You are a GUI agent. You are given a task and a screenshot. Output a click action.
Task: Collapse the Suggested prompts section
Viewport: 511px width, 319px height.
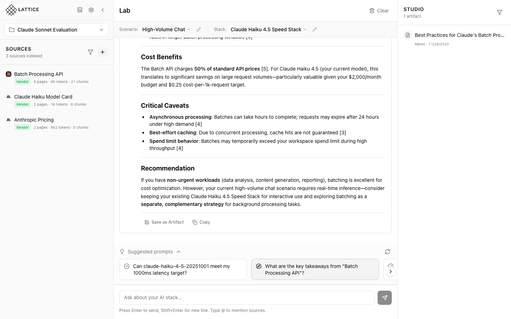(178, 252)
